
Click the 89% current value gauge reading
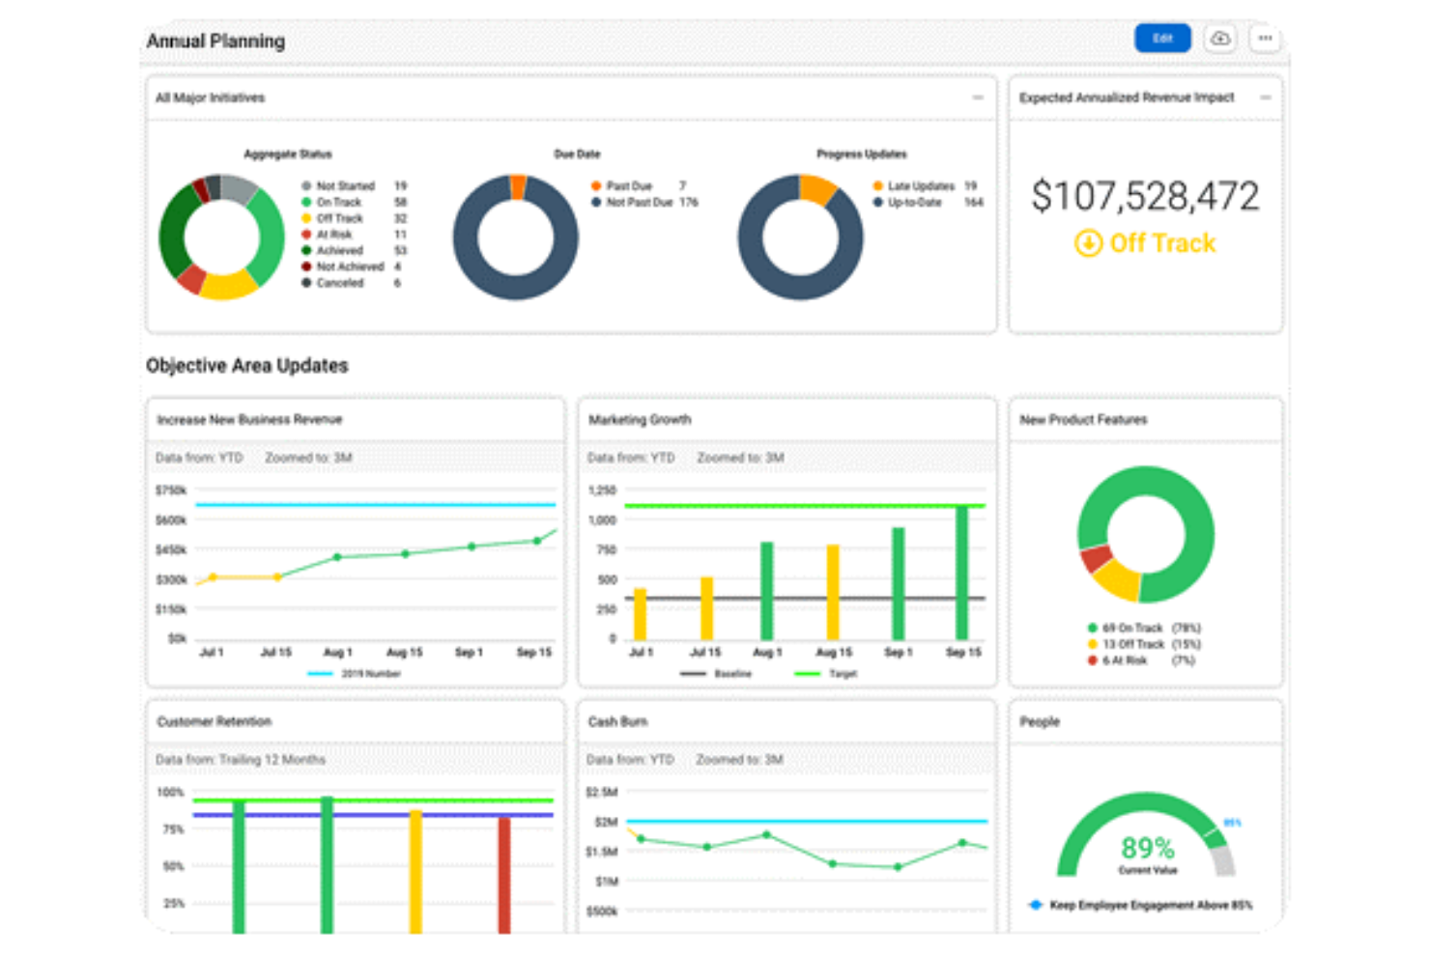(x=1147, y=848)
